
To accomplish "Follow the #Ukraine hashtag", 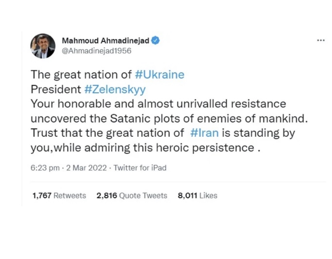I will point(160,75).
